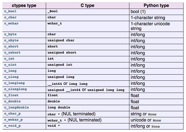Image resolution: width=186 pixels, height=132 pixels.
Task: Open the c_ulong type link
Action: click(x=11, y=77)
